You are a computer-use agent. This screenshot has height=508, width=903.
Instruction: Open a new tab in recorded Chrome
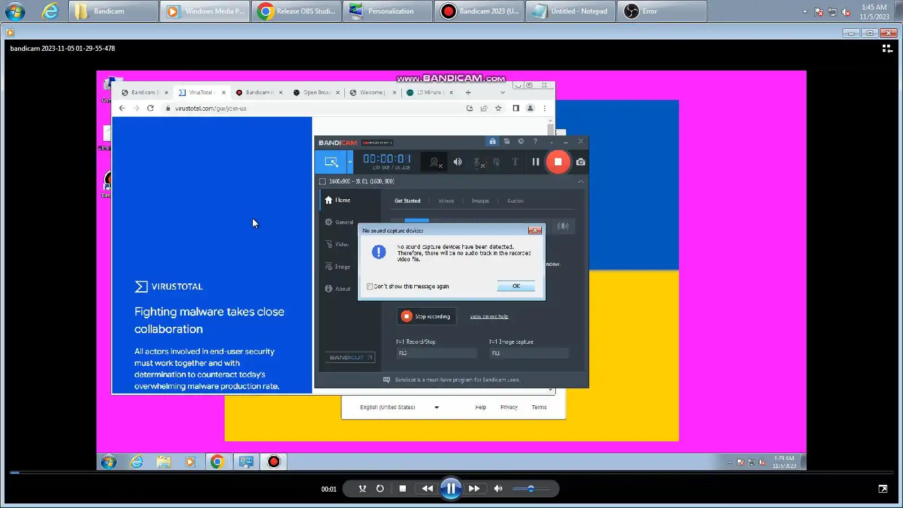coord(468,93)
